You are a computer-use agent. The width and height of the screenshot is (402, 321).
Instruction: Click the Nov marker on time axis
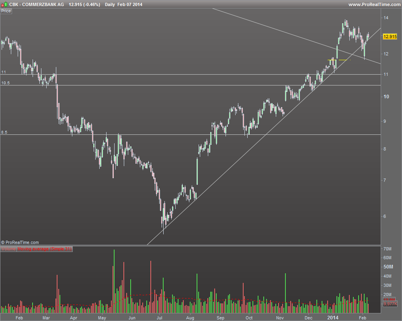click(x=280, y=318)
